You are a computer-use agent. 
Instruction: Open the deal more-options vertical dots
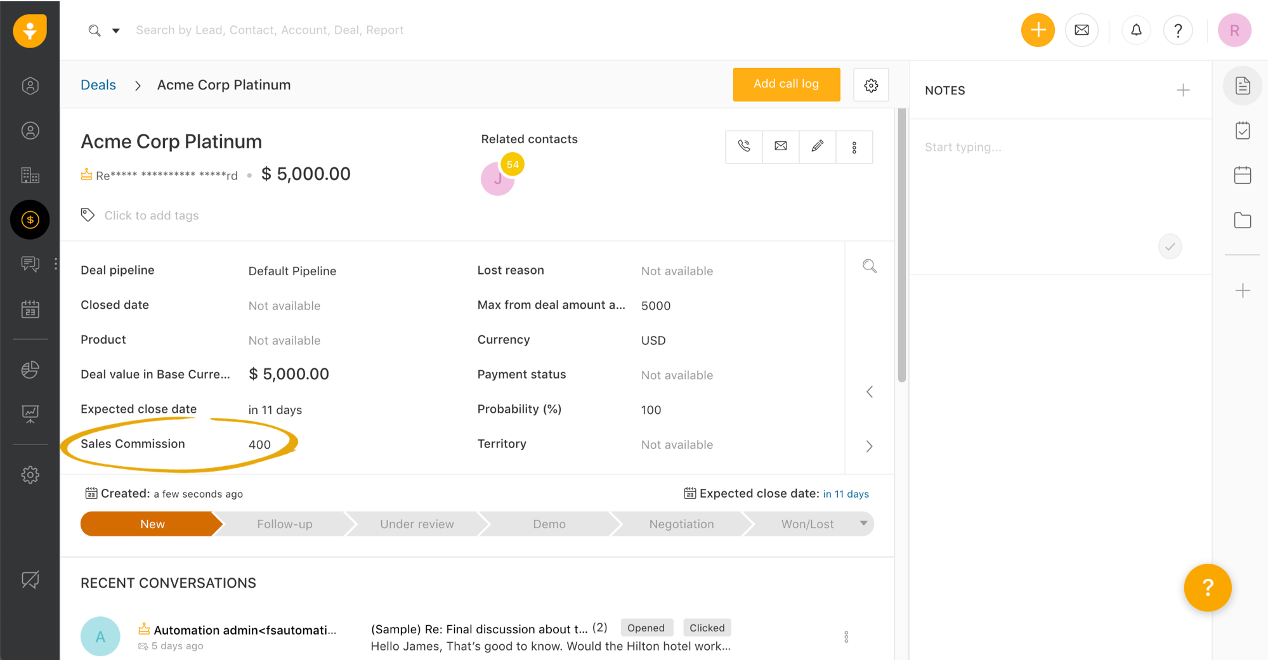click(854, 146)
